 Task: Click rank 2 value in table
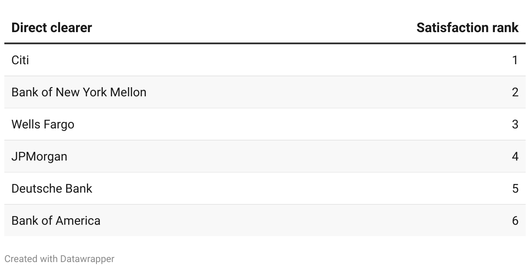515,92
